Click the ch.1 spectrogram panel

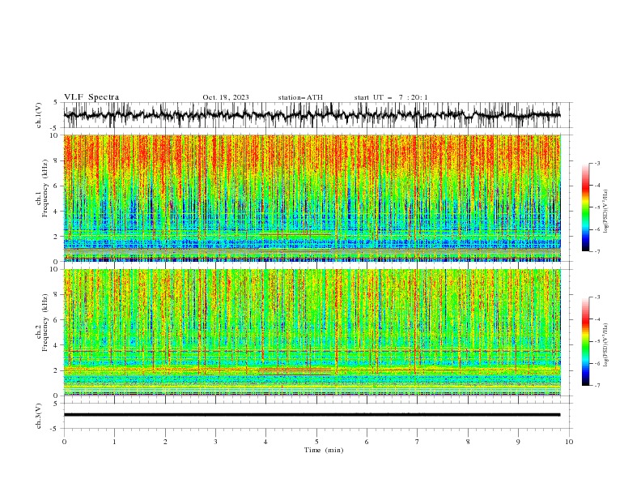(x=312, y=198)
